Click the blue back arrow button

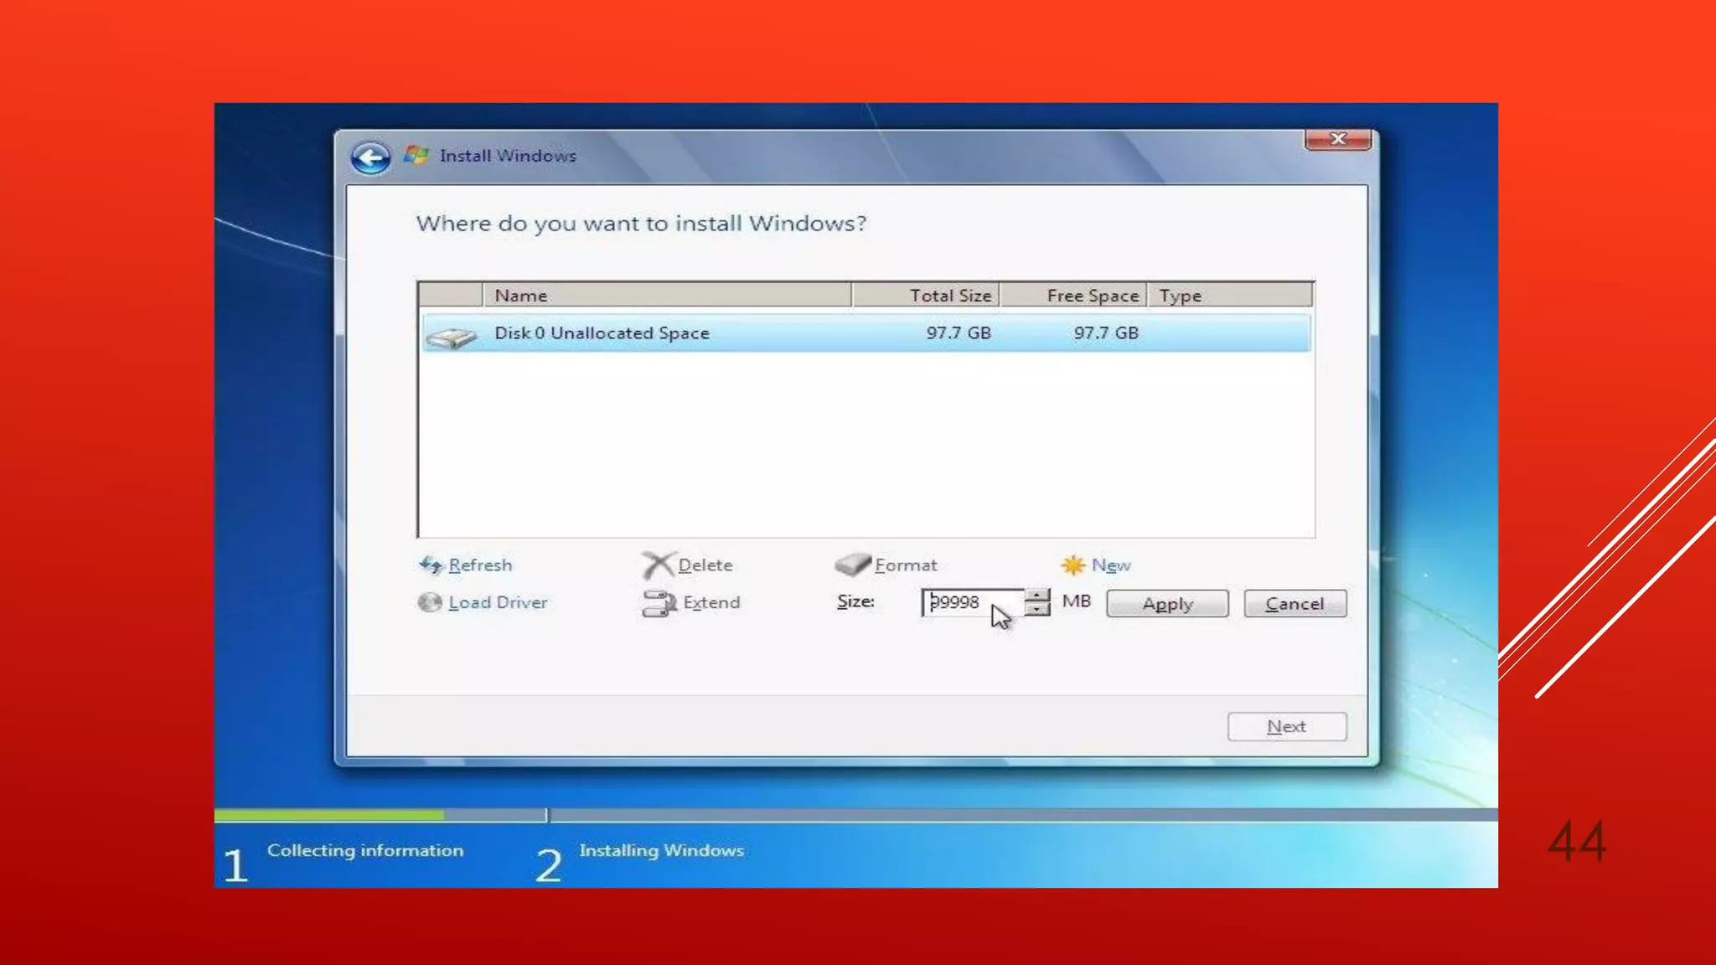point(370,157)
